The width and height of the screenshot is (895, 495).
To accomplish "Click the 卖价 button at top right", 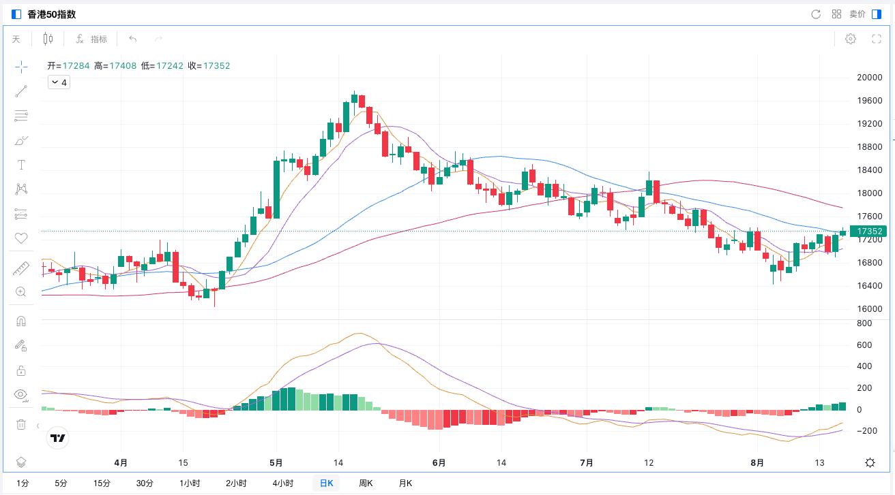I will (x=857, y=14).
